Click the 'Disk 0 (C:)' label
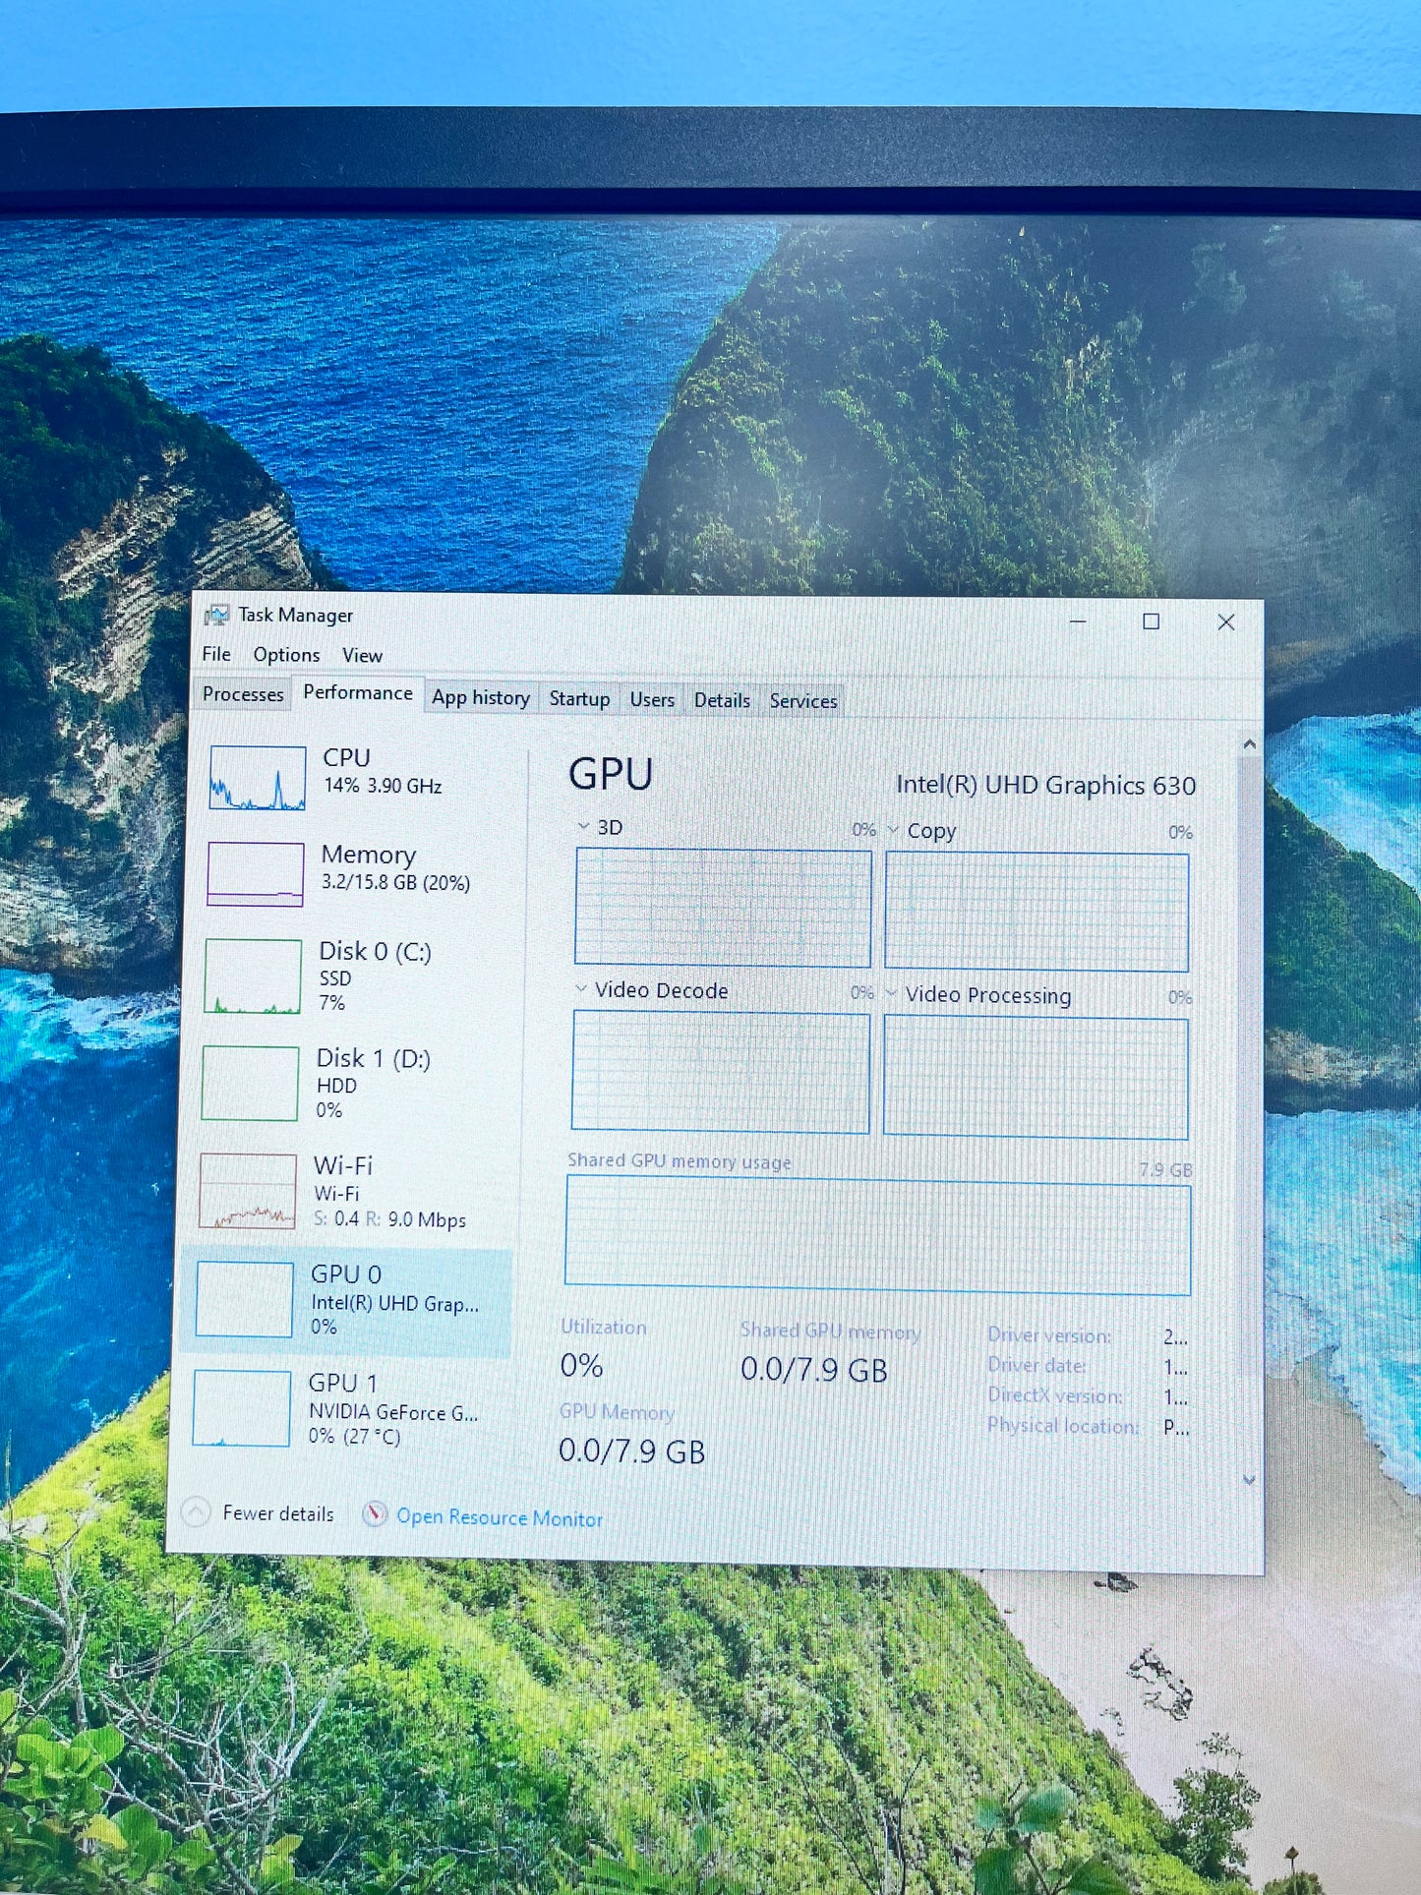1421x1895 pixels. coord(375,951)
